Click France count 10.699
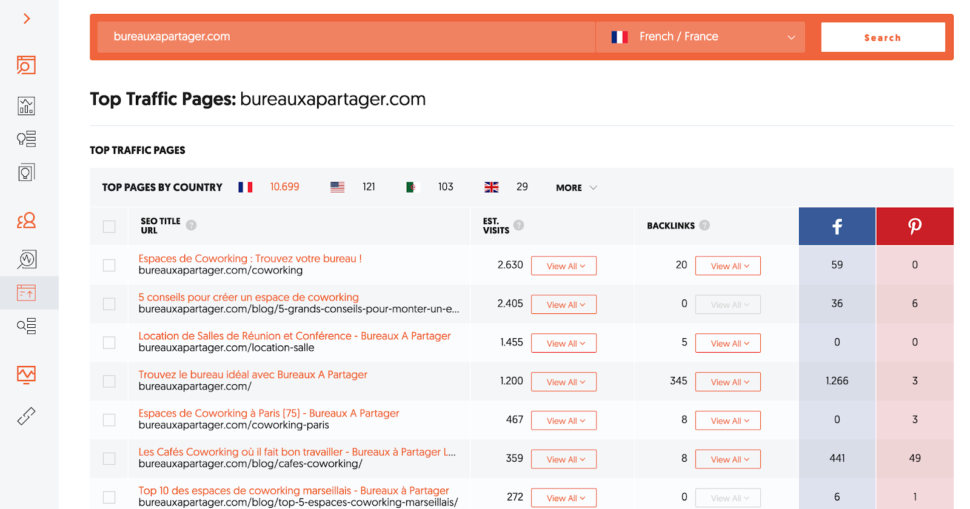 (x=285, y=187)
